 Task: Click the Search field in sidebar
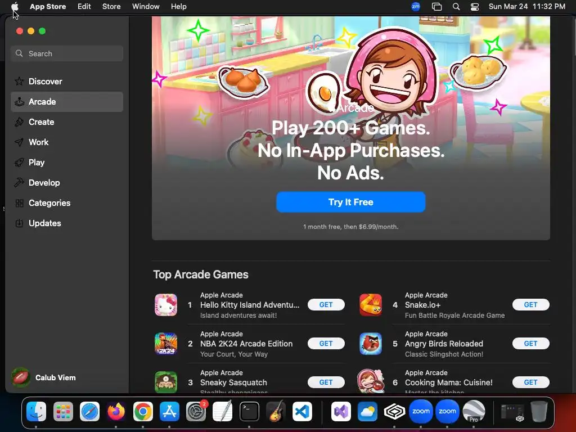[x=67, y=53]
